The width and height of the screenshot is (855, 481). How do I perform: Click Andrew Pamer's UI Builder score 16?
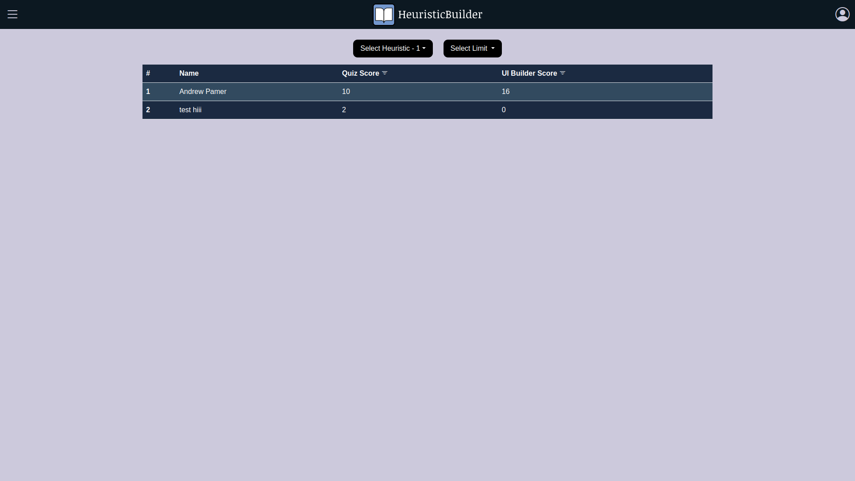pos(505,92)
